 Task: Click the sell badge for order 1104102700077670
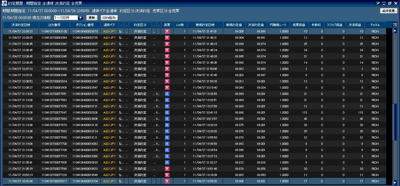167,125
